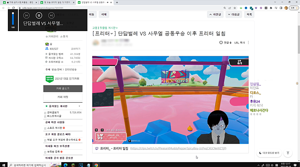
Task: Open the 핫클립 게시판 breadcrumb link
Action: point(108,28)
